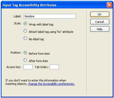Focus the Tab Index input box

54,67
